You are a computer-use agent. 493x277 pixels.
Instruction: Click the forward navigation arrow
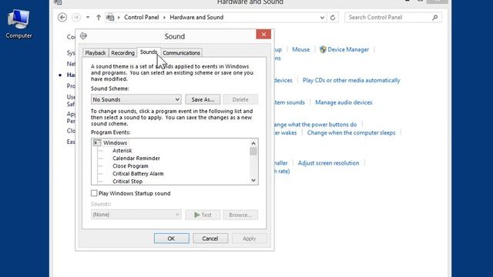(76, 17)
